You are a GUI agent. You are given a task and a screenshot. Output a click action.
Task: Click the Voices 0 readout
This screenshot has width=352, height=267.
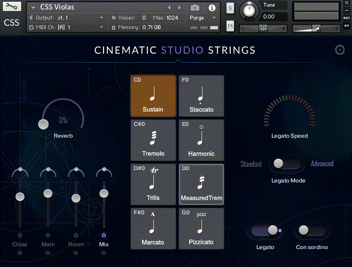pyautogui.click(x=129, y=18)
